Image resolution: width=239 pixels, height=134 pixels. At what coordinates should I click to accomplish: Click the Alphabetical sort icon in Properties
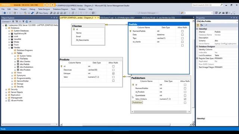point(202,25)
